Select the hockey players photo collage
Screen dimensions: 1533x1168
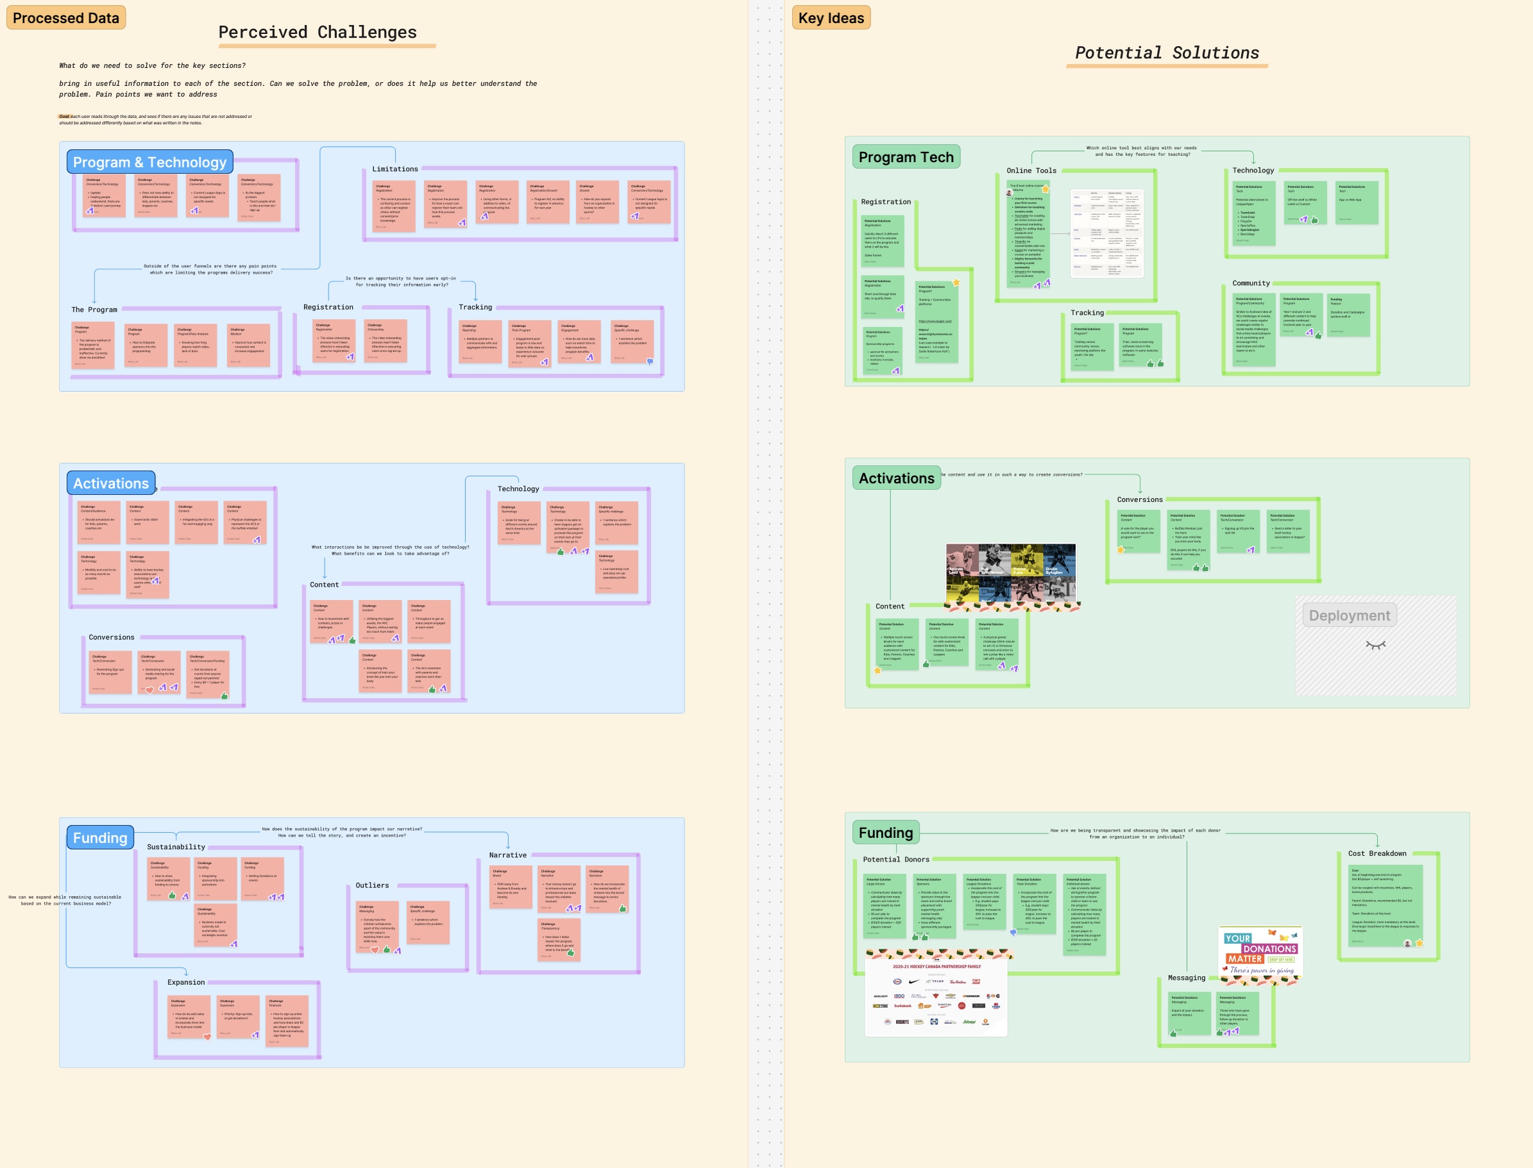(1011, 574)
